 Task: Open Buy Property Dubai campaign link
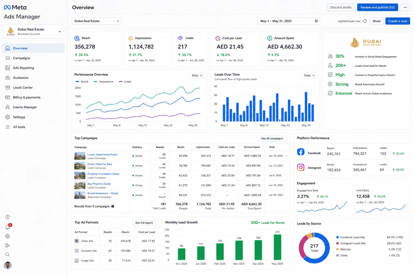[x=99, y=184]
